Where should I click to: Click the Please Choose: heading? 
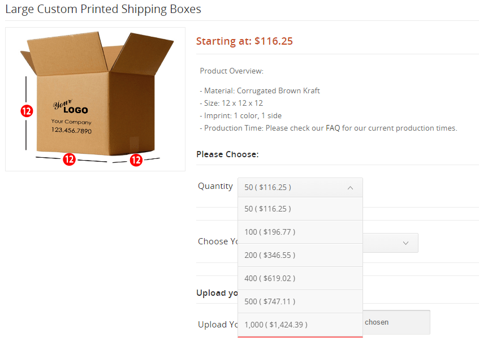tap(227, 154)
